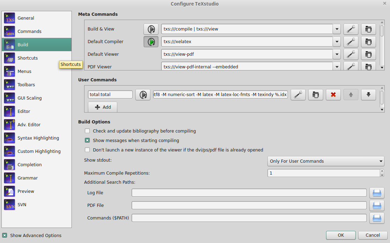Reset total:total user command icon

coord(316,95)
